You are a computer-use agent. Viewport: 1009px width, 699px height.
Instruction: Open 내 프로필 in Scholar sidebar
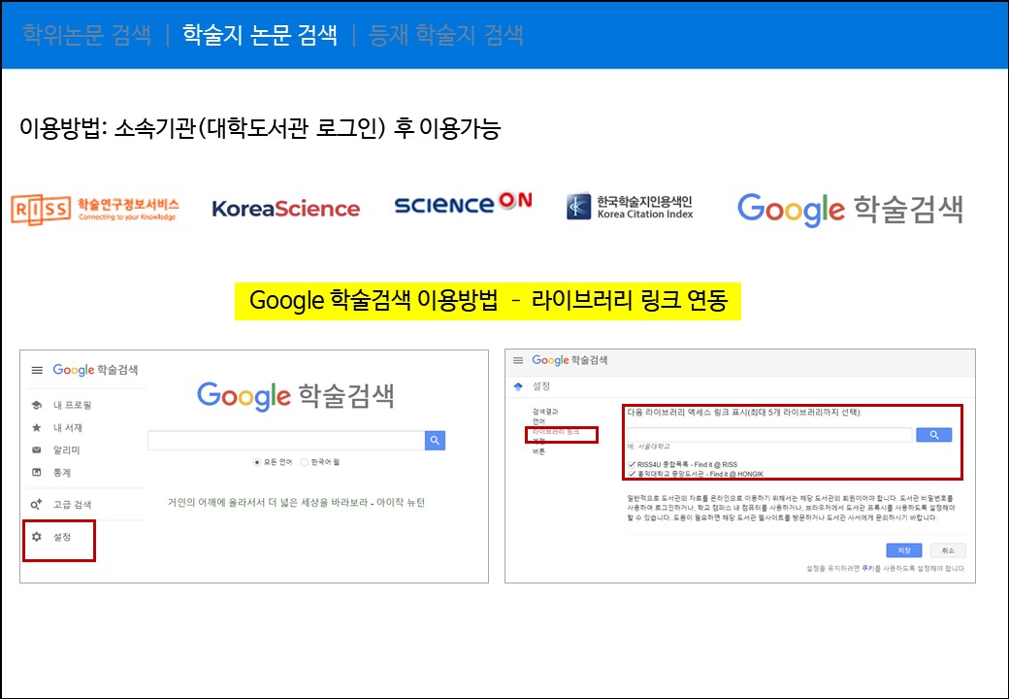[x=72, y=405]
